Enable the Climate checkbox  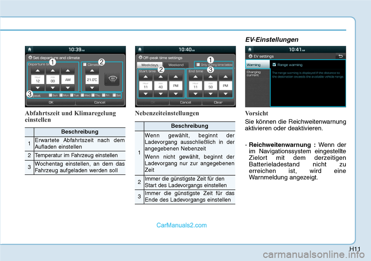(x=85, y=64)
